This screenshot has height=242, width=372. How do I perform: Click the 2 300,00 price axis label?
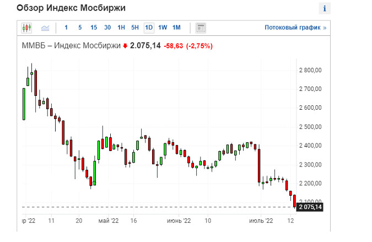tap(310, 164)
